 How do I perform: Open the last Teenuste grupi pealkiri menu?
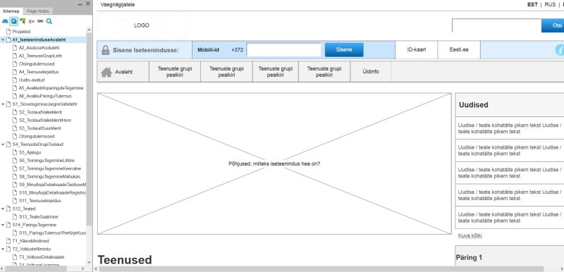(x=324, y=72)
